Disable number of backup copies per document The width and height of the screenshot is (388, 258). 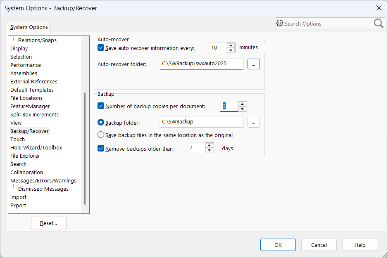(x=100, y=106)
